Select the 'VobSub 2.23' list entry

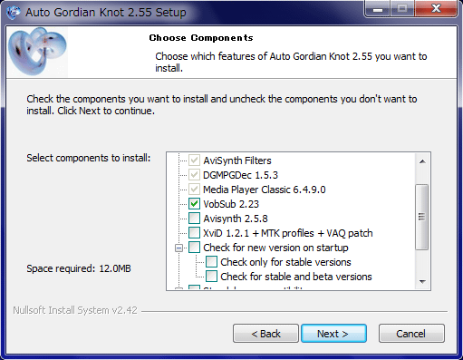231,204
